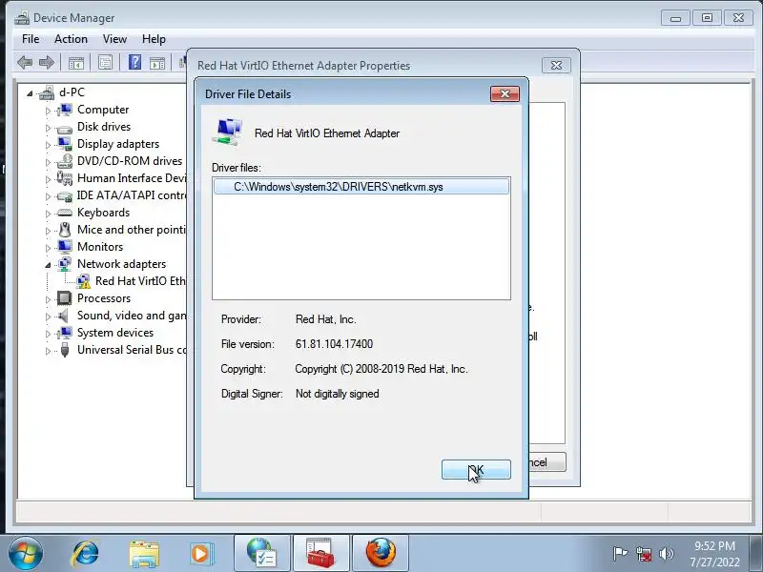763x572 pixels.
Task: Click the volume speaker tray icon
Action: [666, 554]
